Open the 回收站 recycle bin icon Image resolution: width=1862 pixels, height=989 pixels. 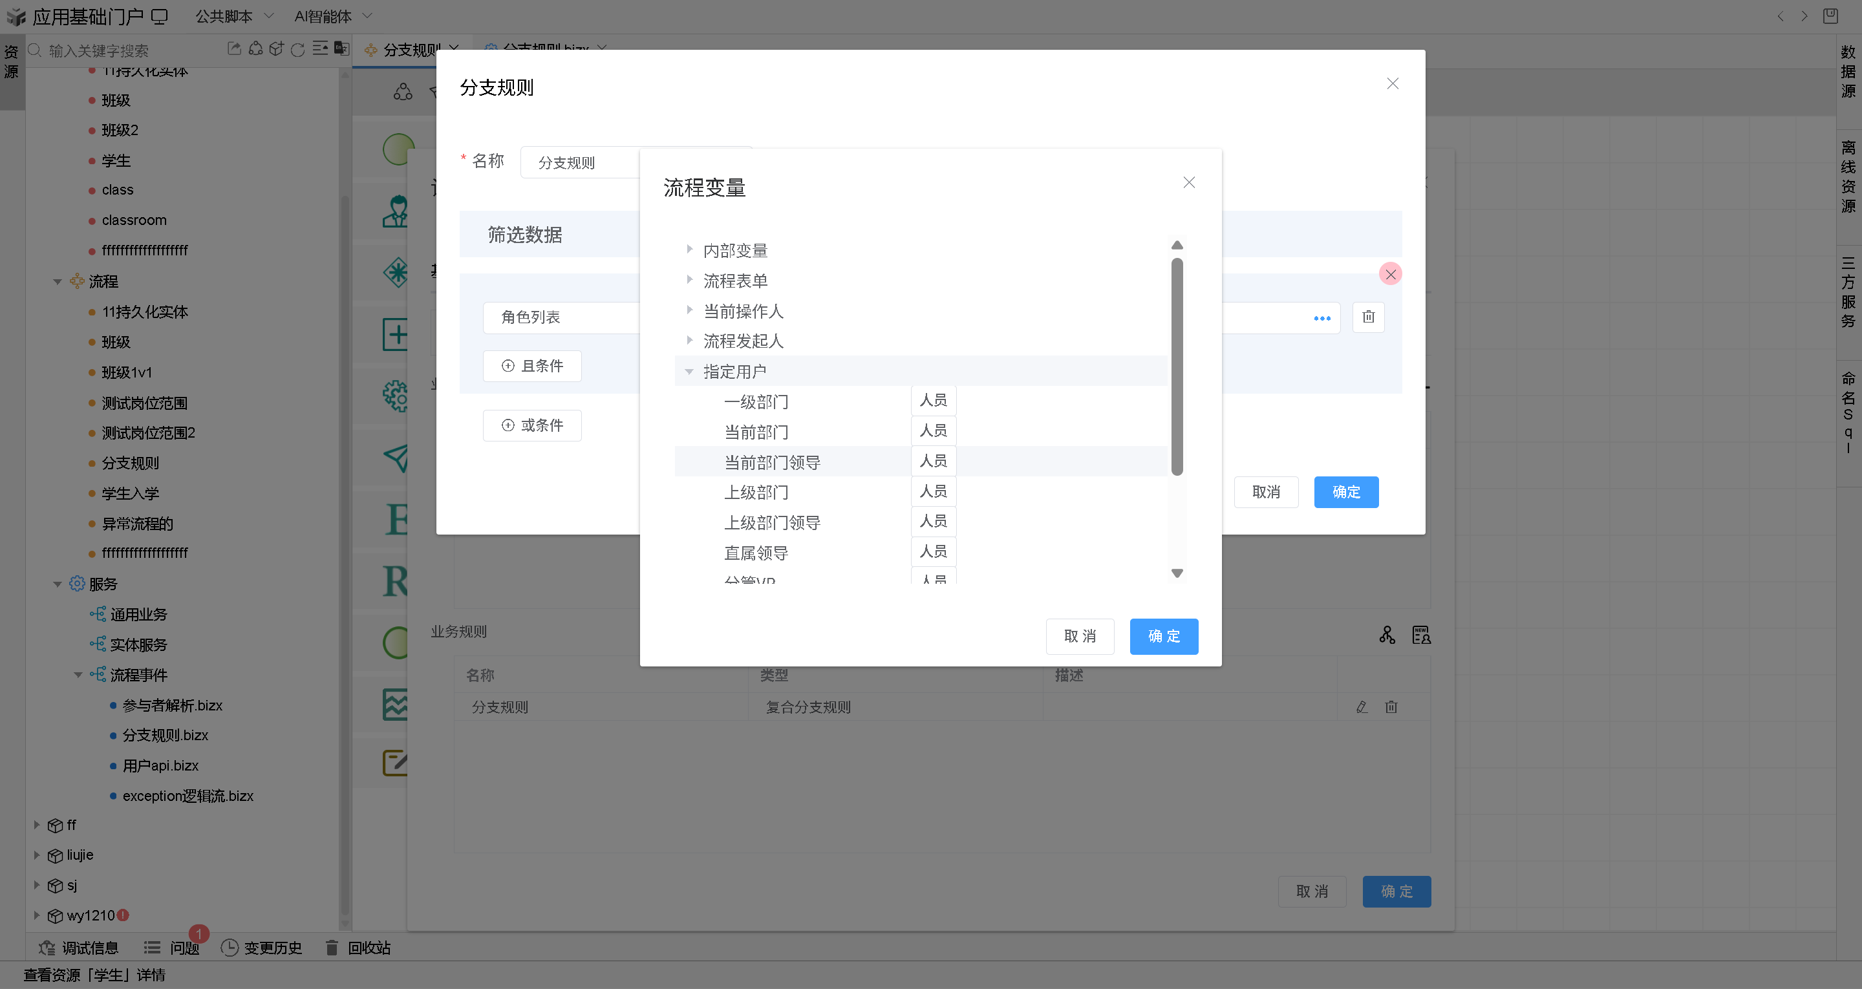[x=332, y=947]
